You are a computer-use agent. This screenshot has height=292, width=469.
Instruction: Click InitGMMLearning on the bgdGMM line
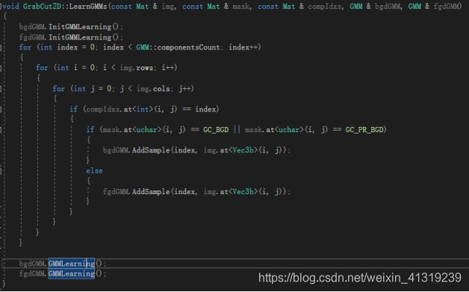coord(80,27)
